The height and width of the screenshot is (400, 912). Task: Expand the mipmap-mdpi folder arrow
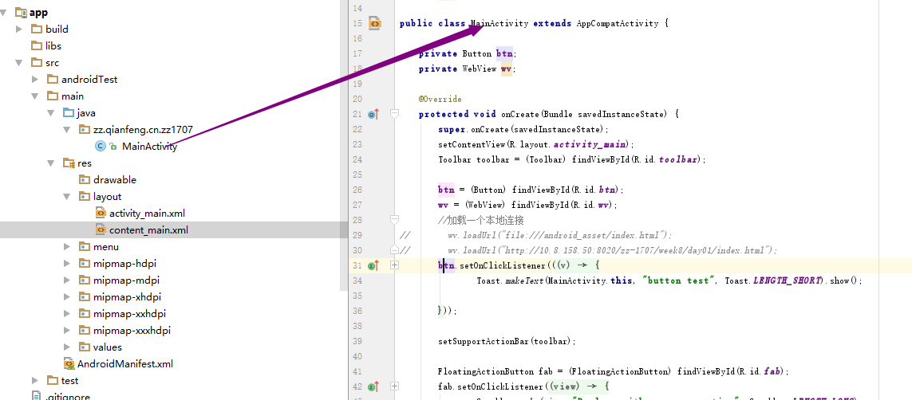tap(68, 281)
